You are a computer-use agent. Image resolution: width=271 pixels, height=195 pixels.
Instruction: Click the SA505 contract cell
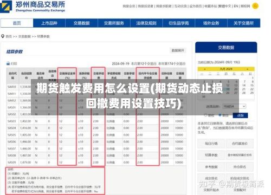pyautogui.click(x=12, y=135)
